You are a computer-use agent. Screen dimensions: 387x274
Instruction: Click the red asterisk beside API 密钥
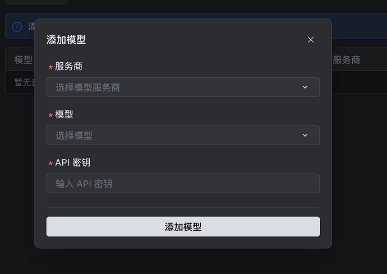(x=50, y=164)
